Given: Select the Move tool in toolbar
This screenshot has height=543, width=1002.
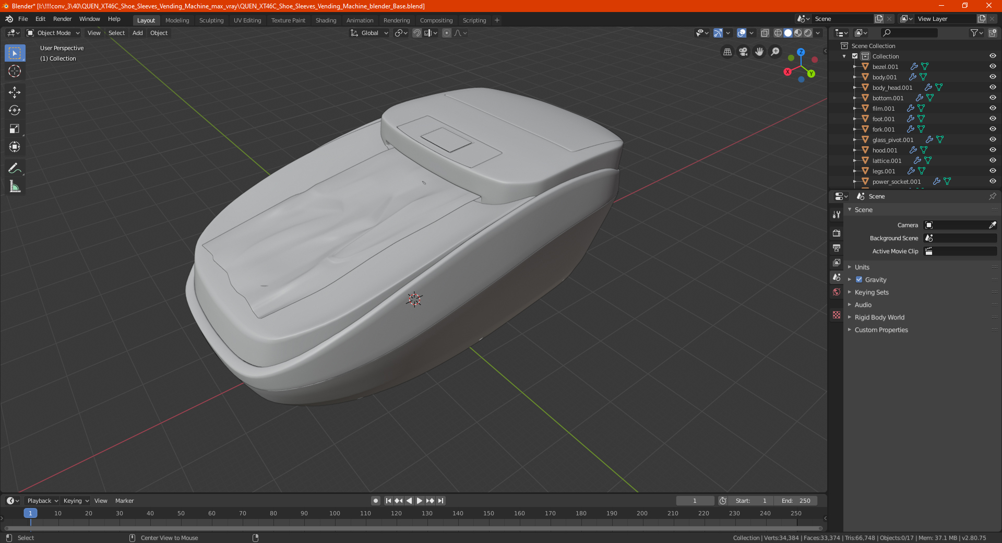Looking at the screenshot, I should click(x=15, y=92).
